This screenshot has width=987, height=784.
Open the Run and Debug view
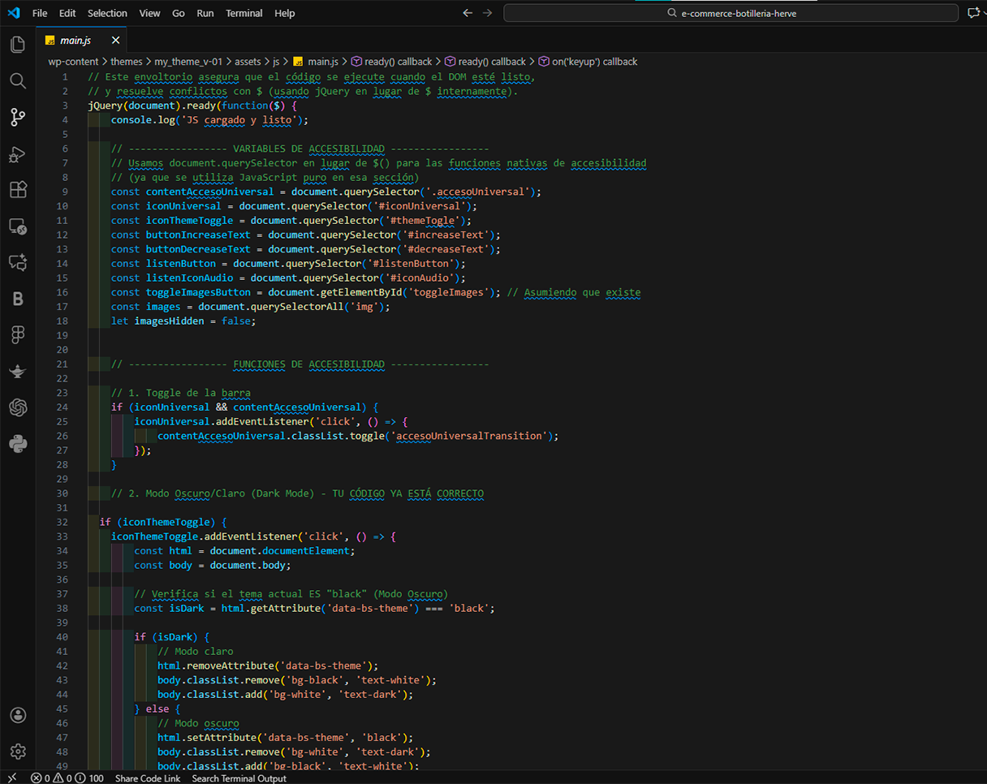(x=17, y=153)
